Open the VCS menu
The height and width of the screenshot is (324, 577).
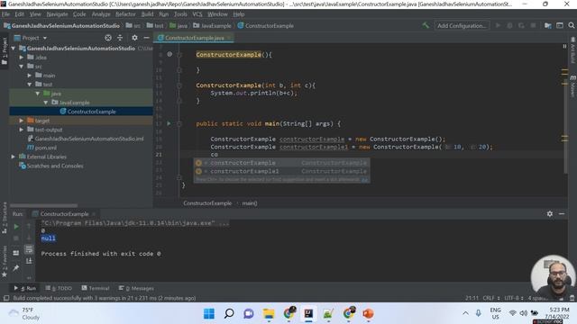197,14
